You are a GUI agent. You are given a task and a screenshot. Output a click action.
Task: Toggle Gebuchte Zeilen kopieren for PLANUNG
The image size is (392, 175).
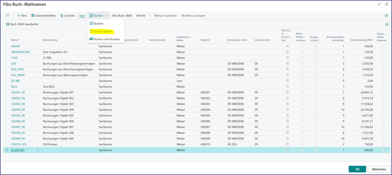[383, 150]
